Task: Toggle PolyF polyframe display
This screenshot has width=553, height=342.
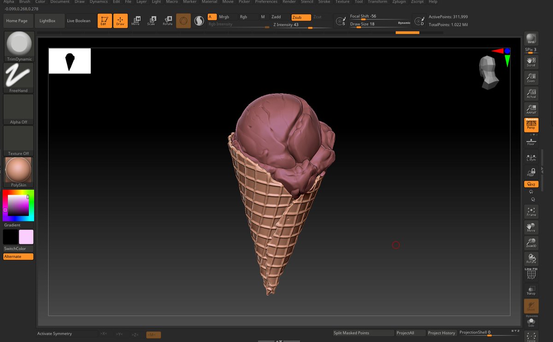Action: [531, 274]
